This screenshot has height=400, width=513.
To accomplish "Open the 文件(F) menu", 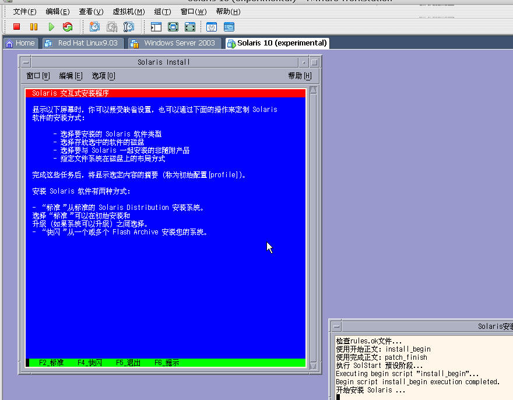I will tap(24, 12).
